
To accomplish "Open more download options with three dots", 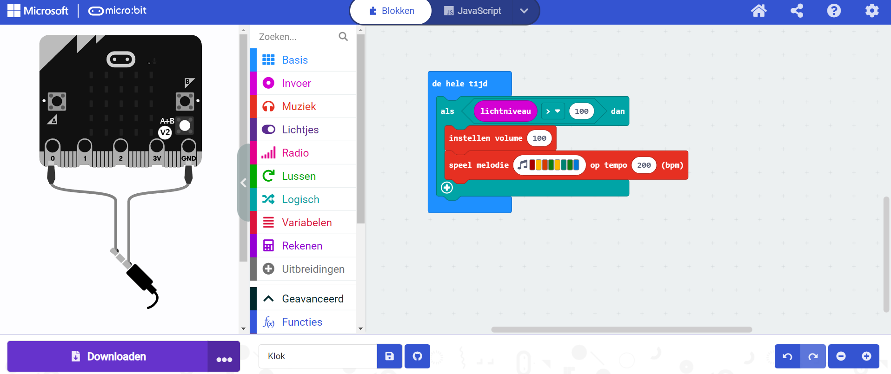I will [224, 356].
